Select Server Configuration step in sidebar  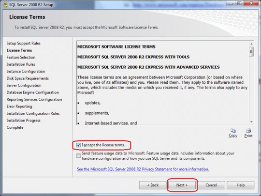pyautogui.click(x=24, y=85)
